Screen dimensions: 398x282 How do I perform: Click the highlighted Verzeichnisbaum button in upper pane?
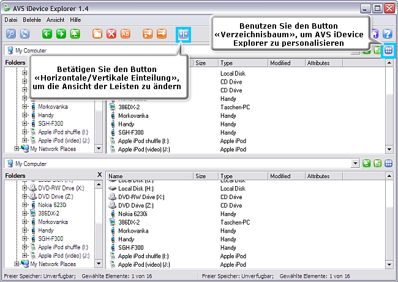[x=388, y=51]
